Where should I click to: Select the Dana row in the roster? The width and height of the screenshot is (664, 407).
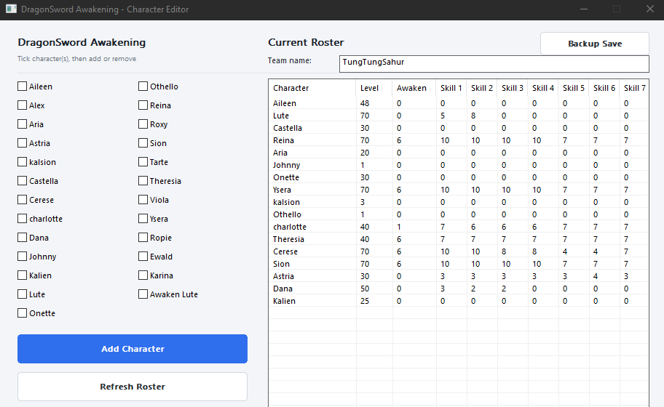458,289
